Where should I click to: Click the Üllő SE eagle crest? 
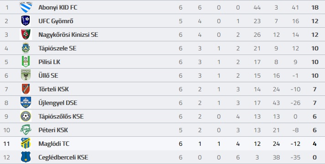(26, 75)
